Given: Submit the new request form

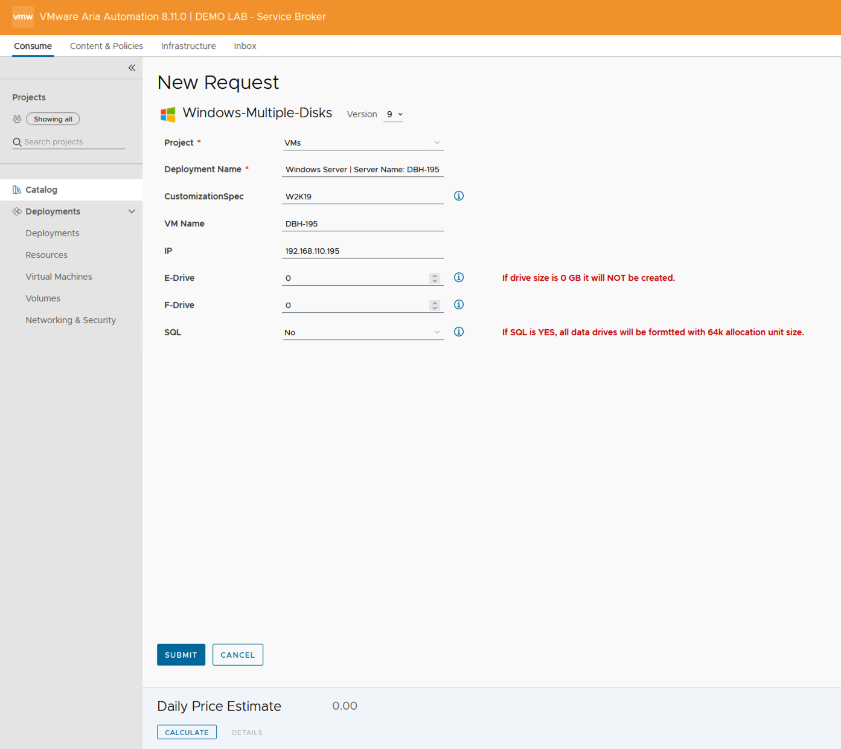Looking at the screenshot, I should click(x=181, y=655).
